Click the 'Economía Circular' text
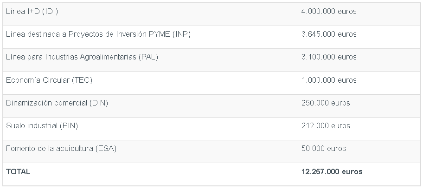The image size is (423, 191). pos(37,80)
